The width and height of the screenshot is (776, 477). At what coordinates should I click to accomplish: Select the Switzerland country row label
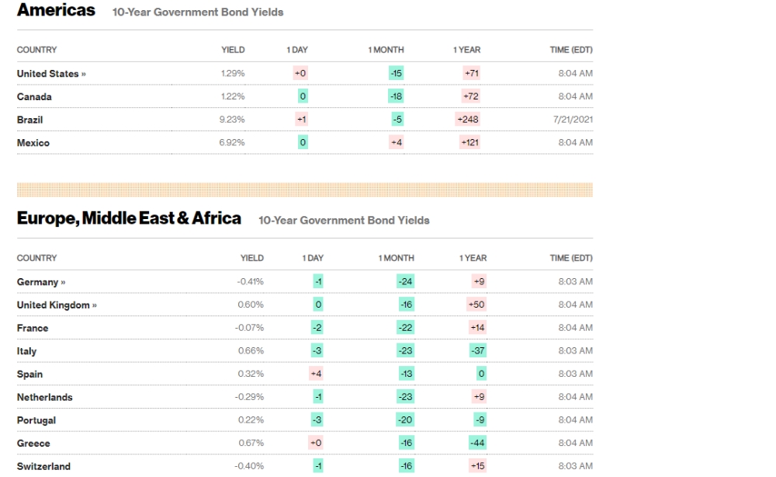click(x=43, y=467)
